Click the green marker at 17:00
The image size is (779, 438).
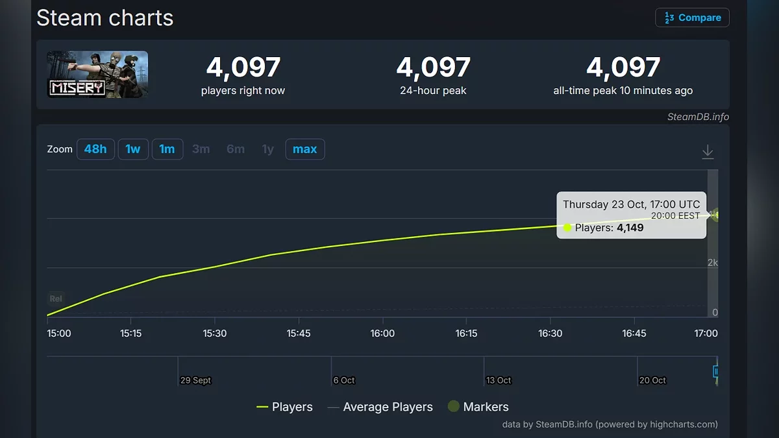[715, 215]
